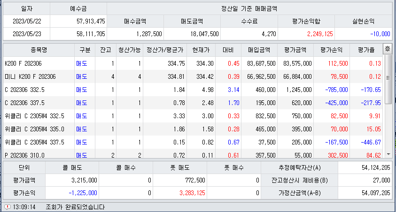Screen dimensions: 396x212
Task: Select the C 202306 332.5 row name
Action: (x=25, y=90)
